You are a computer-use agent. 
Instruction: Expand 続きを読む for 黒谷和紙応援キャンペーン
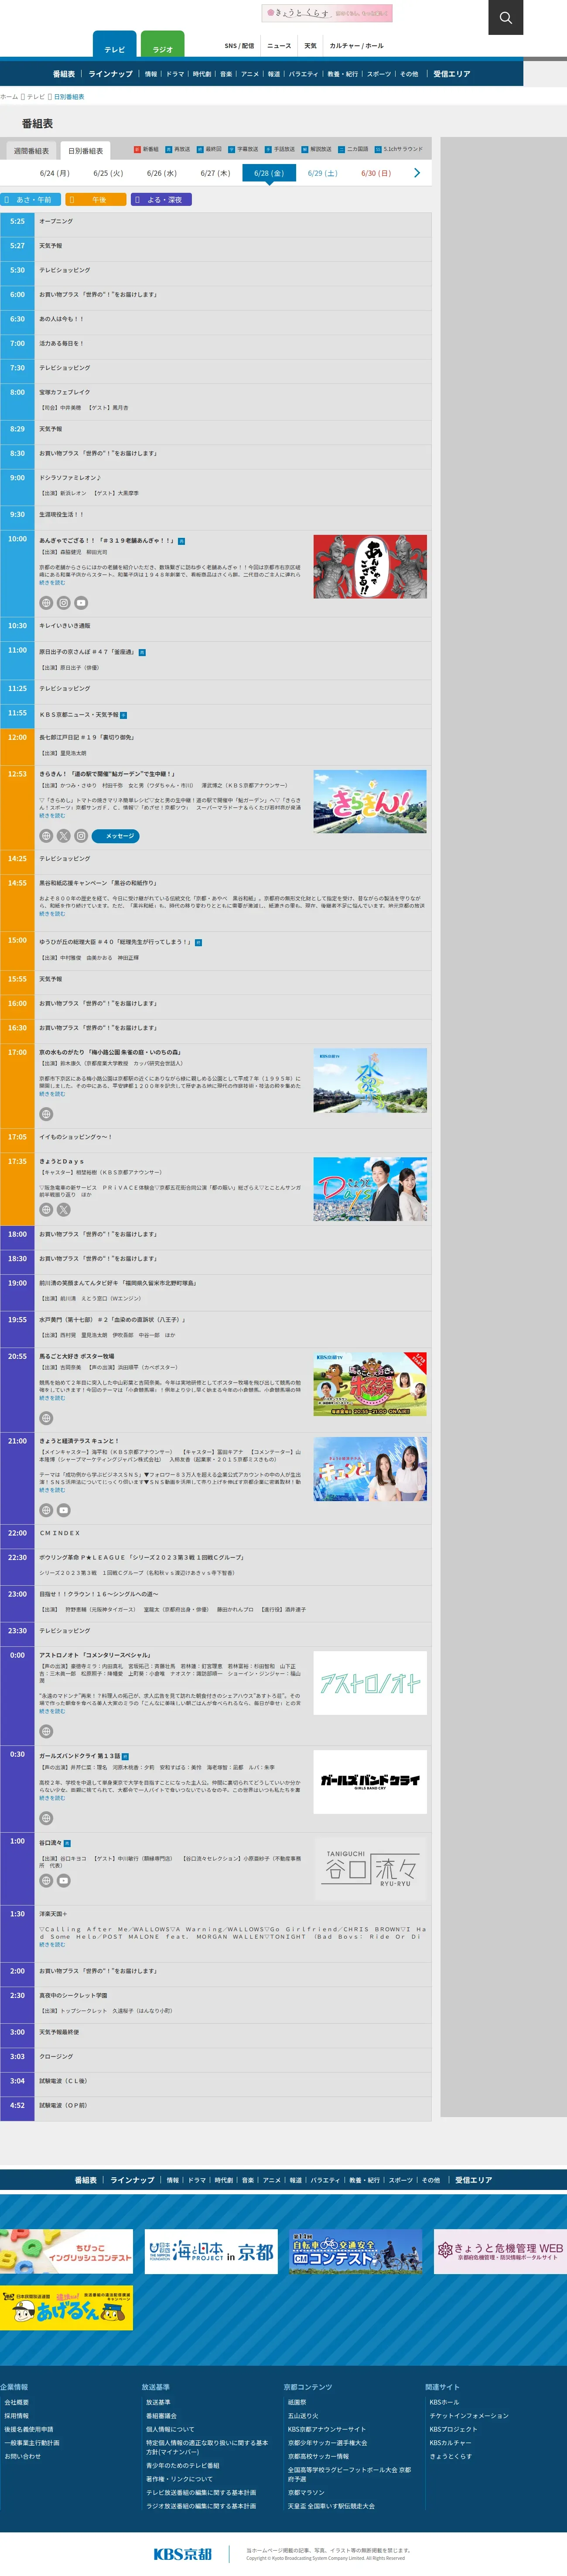click(x=52, y=914)
